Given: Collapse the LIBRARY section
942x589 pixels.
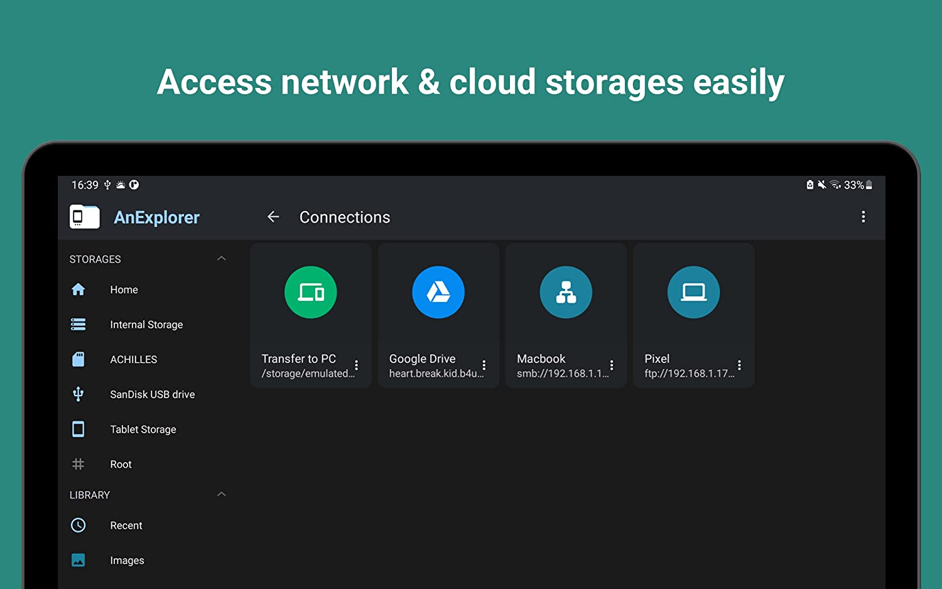Looking at the screenshot, I should click(x=221, y=494).
